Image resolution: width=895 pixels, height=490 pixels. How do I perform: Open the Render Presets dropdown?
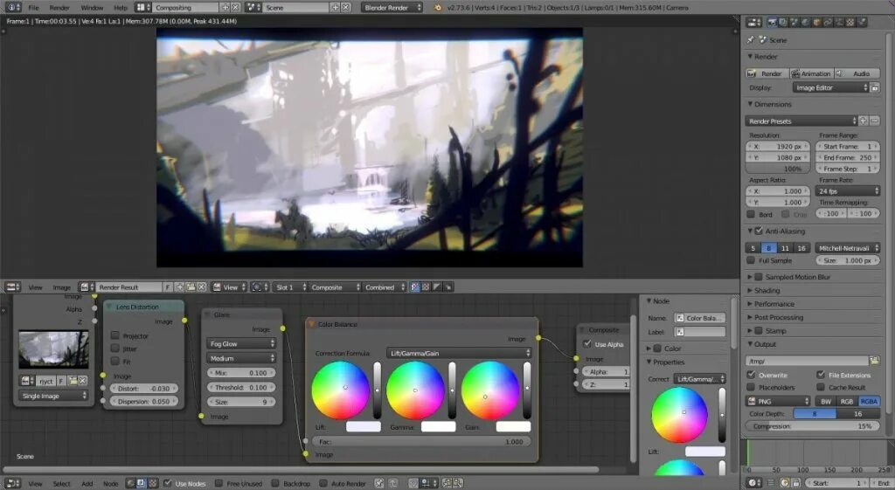(x=801, y=121)
